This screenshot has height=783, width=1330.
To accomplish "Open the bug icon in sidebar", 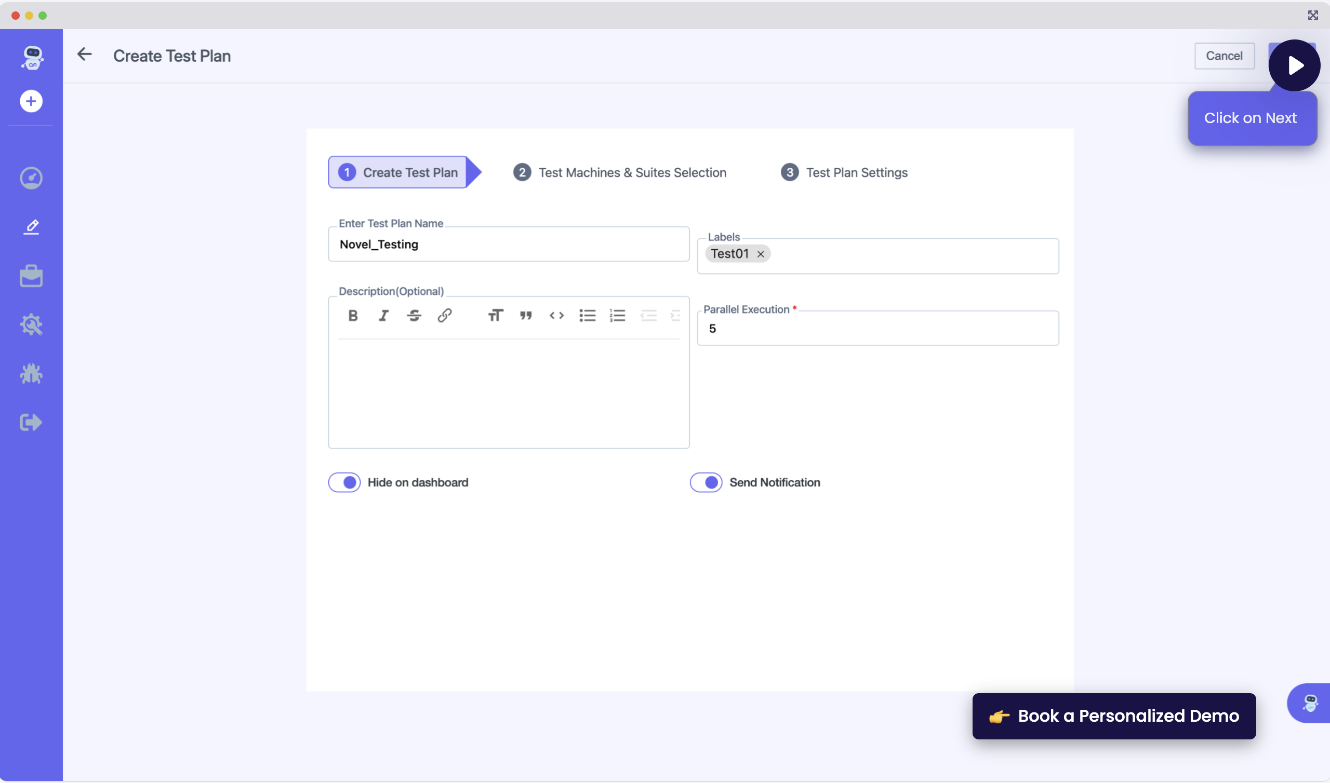I will pyautogui.click(x=31, y=373).
